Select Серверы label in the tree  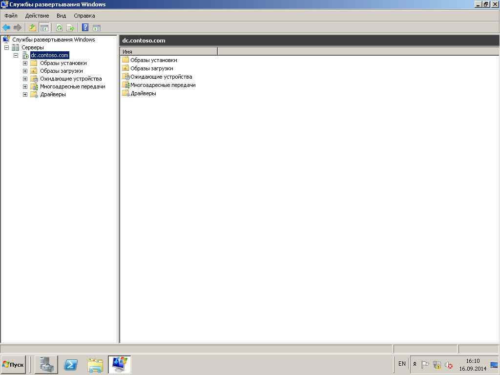(x=33, y=47)
